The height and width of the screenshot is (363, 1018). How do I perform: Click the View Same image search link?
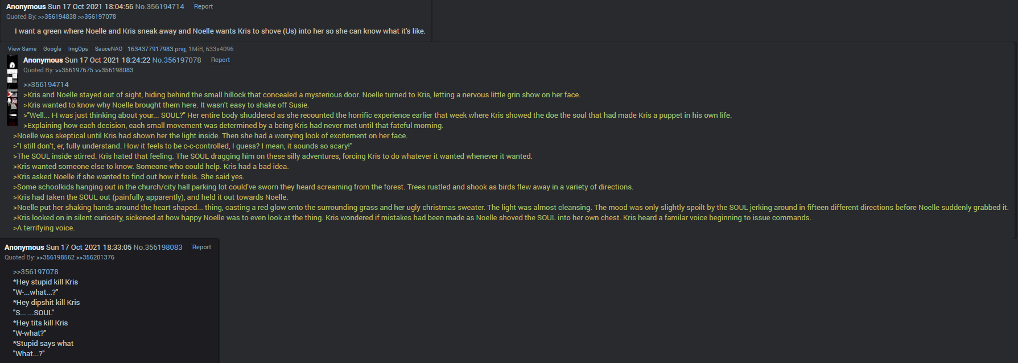(x=22, y=49)
